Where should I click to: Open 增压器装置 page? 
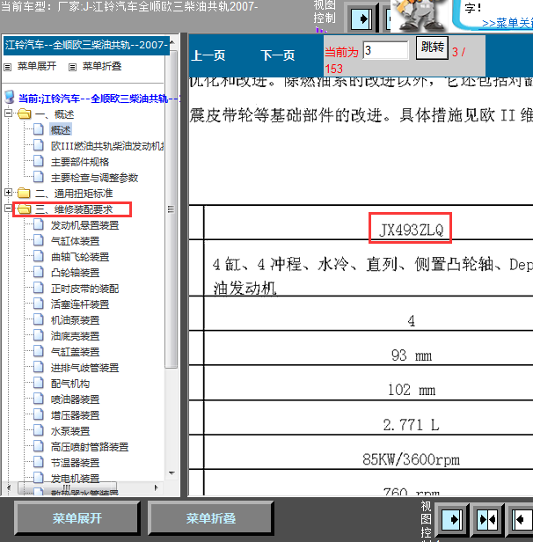[x=75, y=415]
